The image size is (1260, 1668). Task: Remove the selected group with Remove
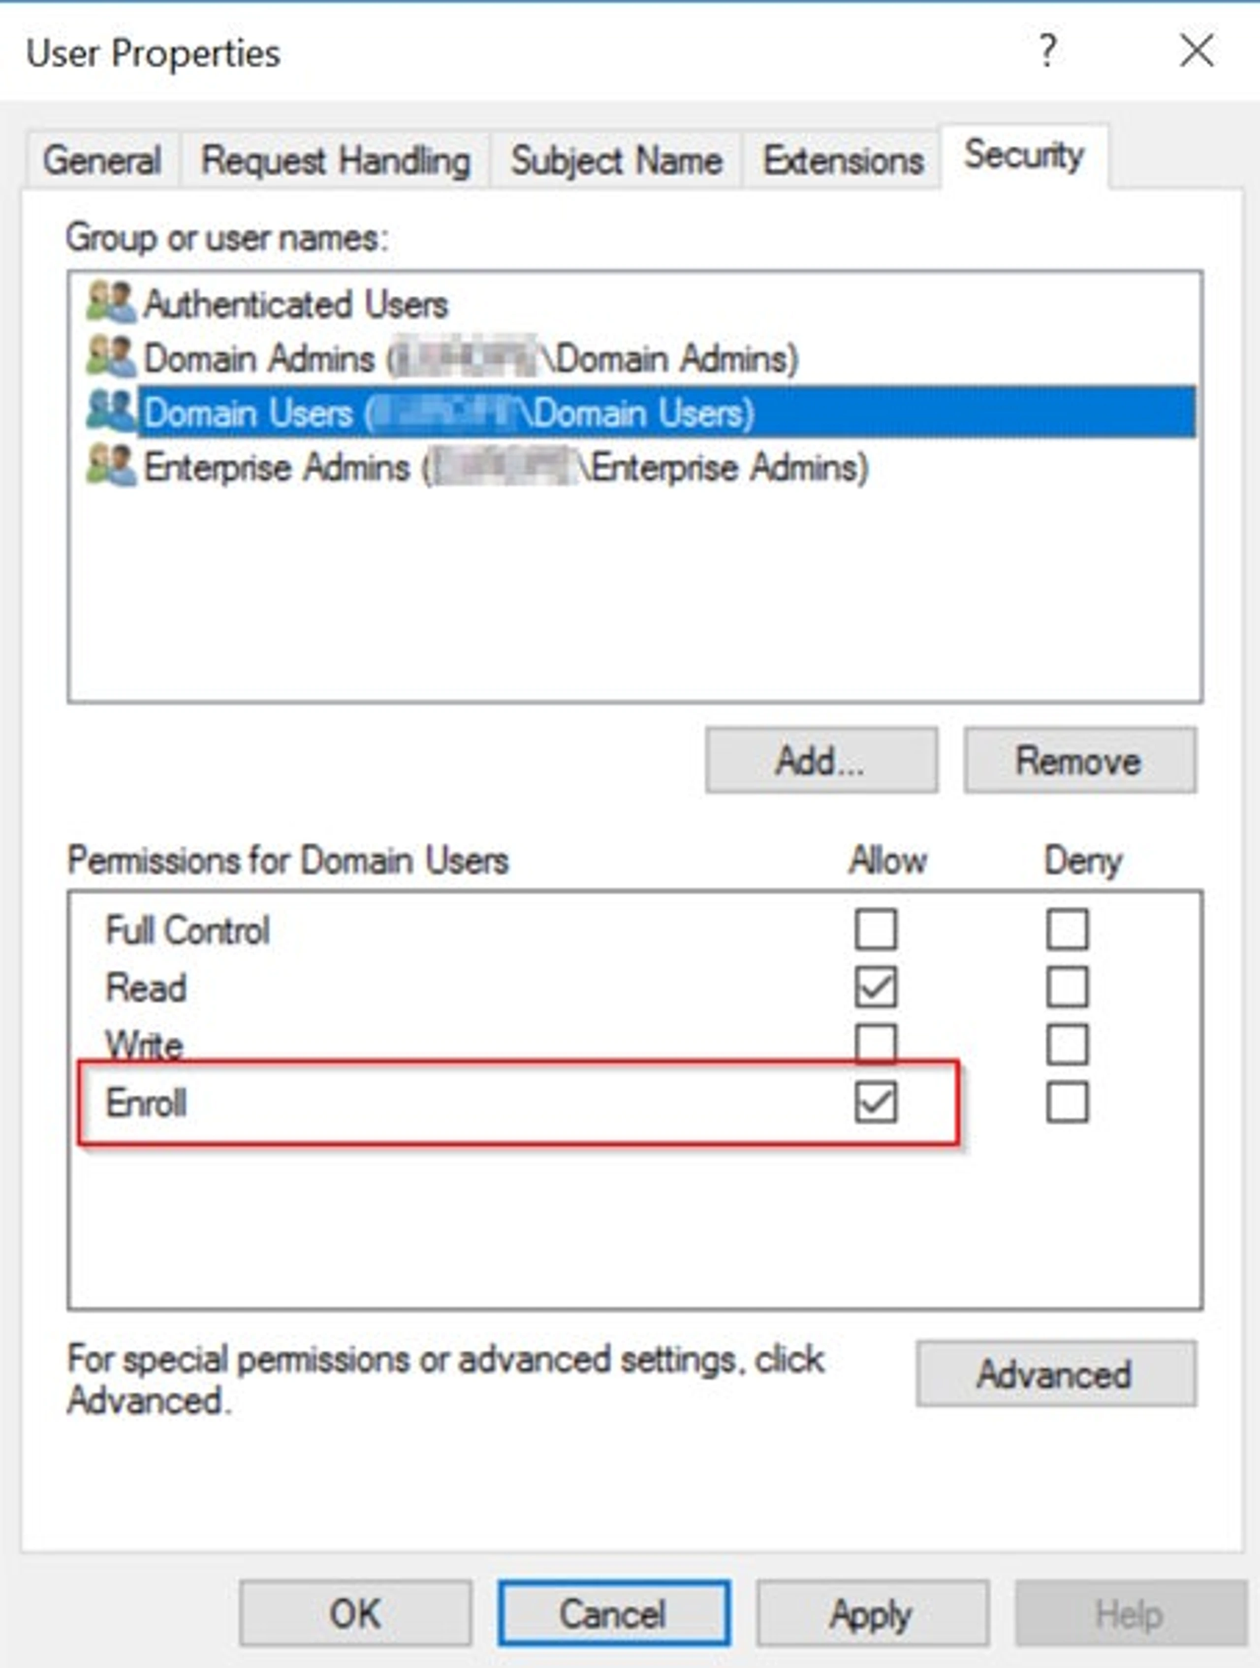1080,760
